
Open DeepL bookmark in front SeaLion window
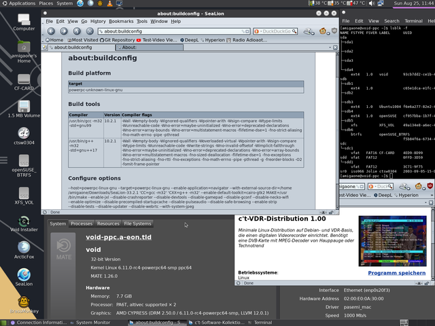[189, 40]
